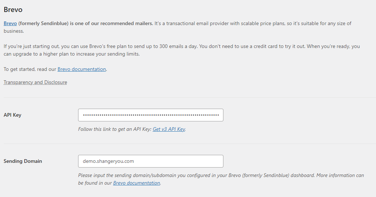The height and width of the screenshot is (197, 376).
Task: Click the API Key field label
Action: 12,115
